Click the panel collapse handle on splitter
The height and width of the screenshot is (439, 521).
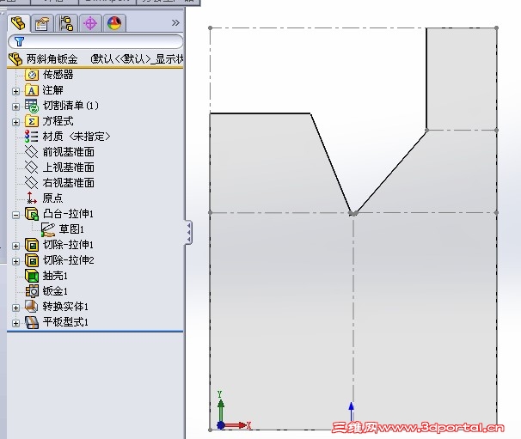point(188,232)
